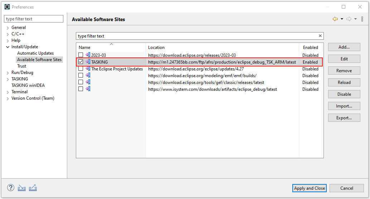
Task: Expand the Version Control (Team) node
Action: (8, 99)
